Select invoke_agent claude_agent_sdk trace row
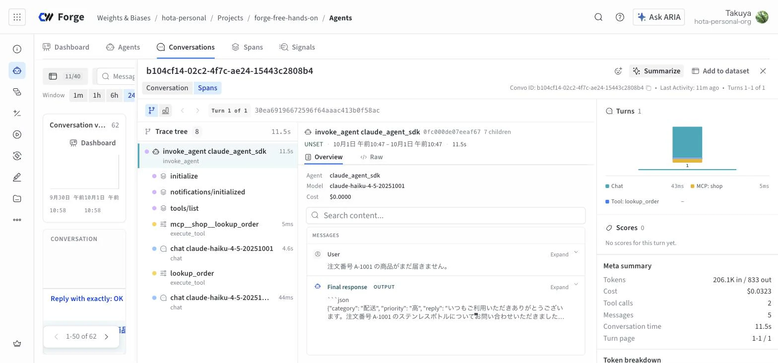This screenshot has height=363, width=778. pos(218,155)
